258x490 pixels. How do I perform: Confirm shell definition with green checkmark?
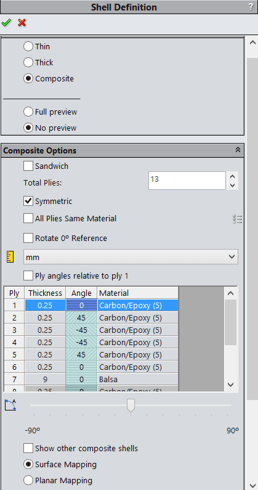pyautogui.click(x=6, y=23)
